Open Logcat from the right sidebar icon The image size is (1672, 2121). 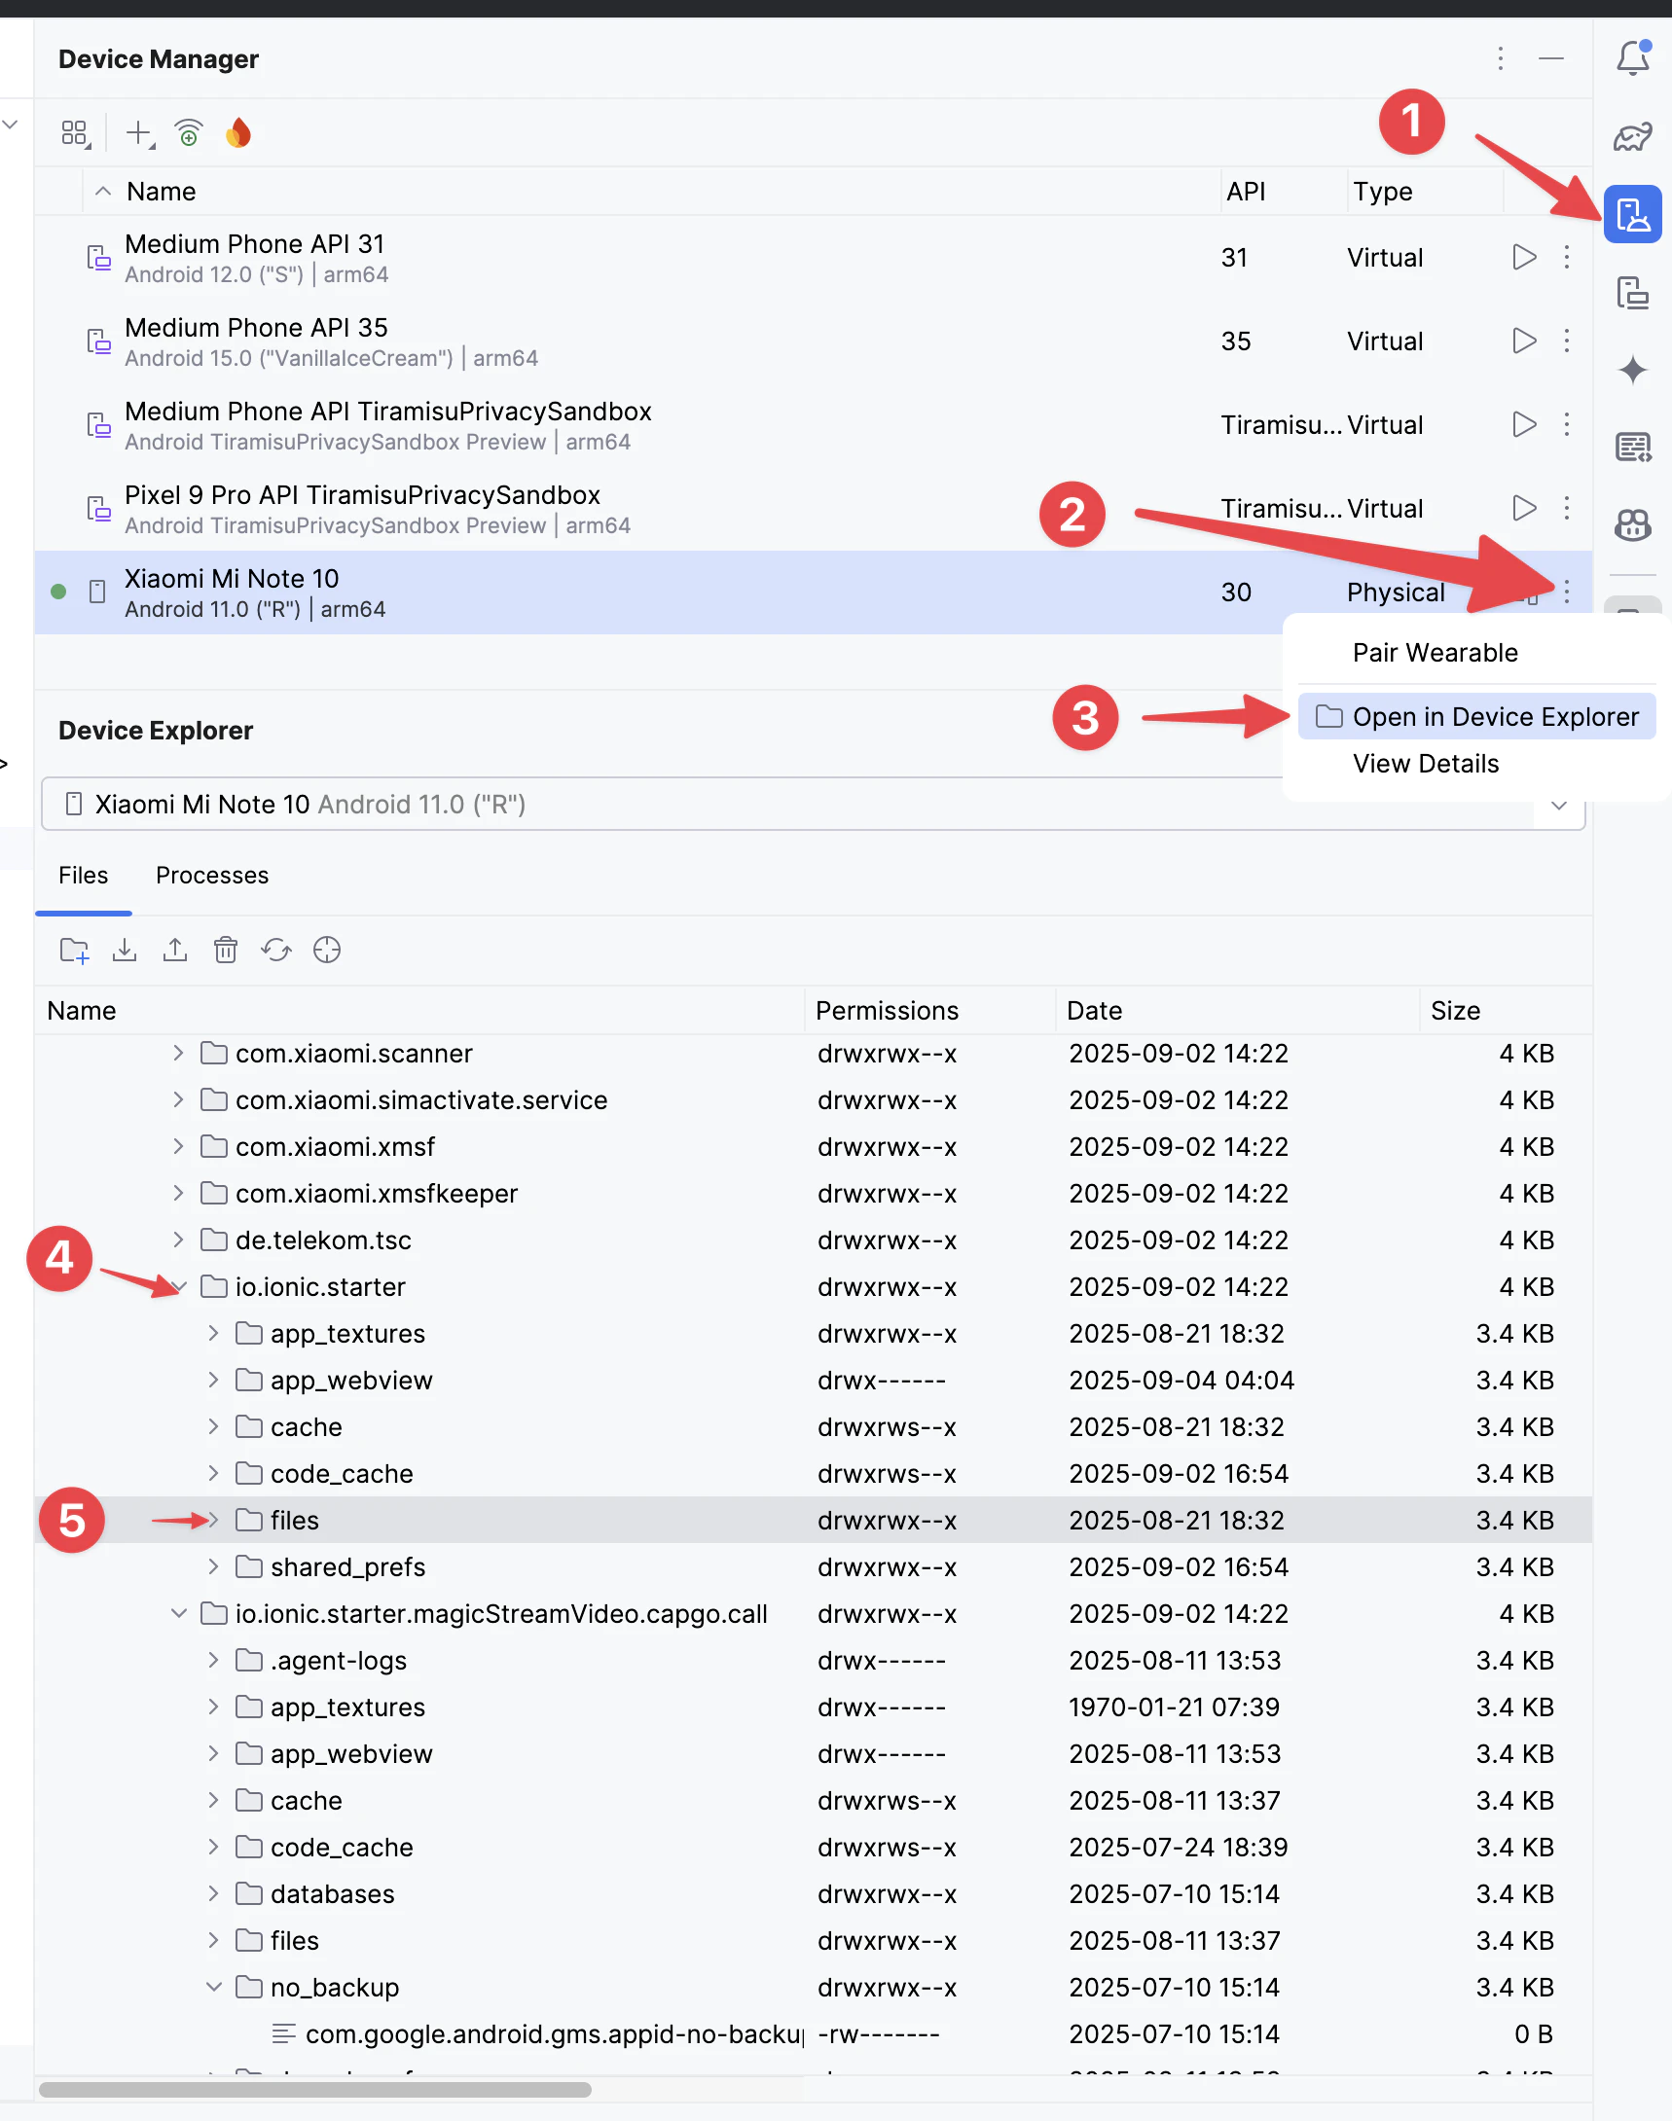(x=1633, y=447)
